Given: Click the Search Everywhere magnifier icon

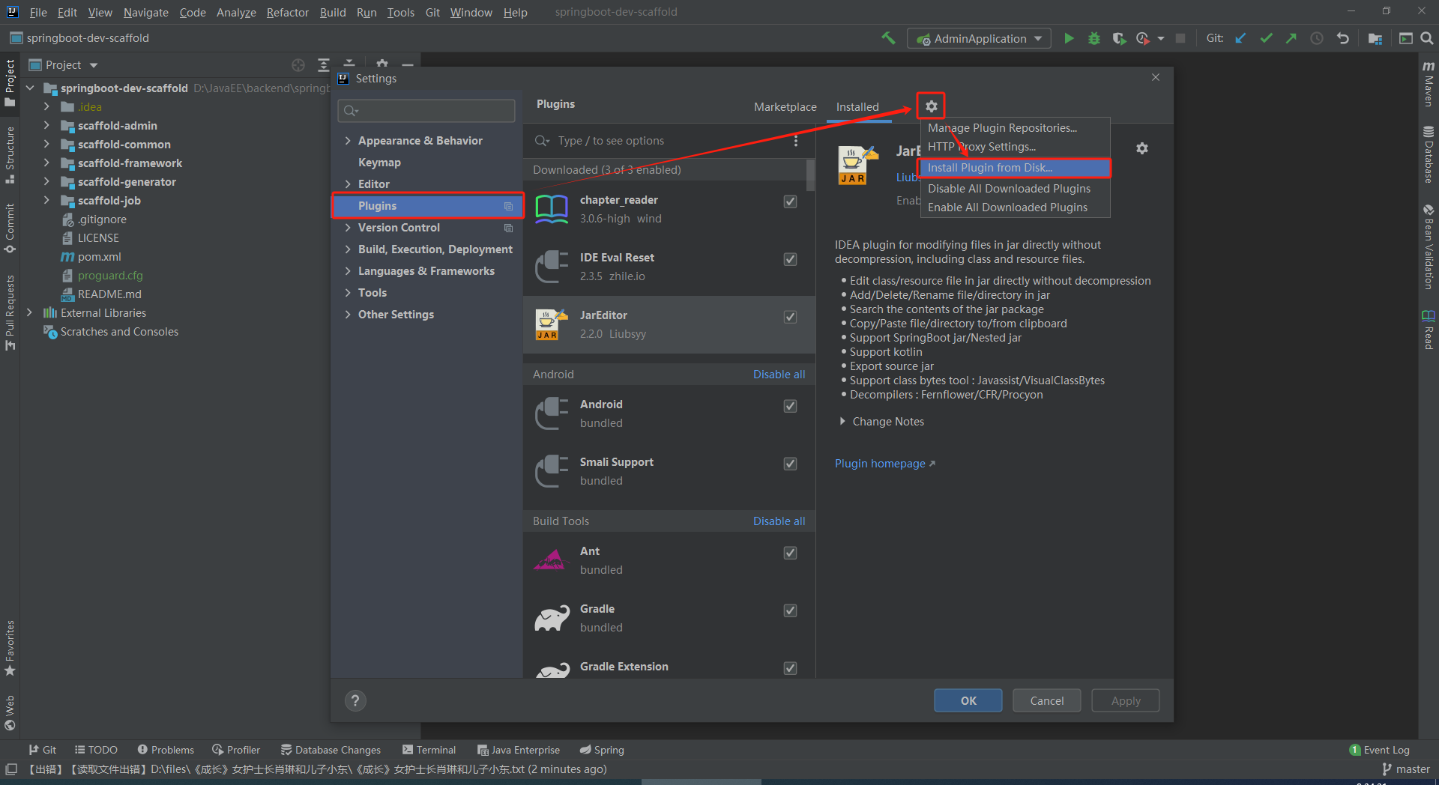Looking at the screenshot, I should tap(1427, 38).
